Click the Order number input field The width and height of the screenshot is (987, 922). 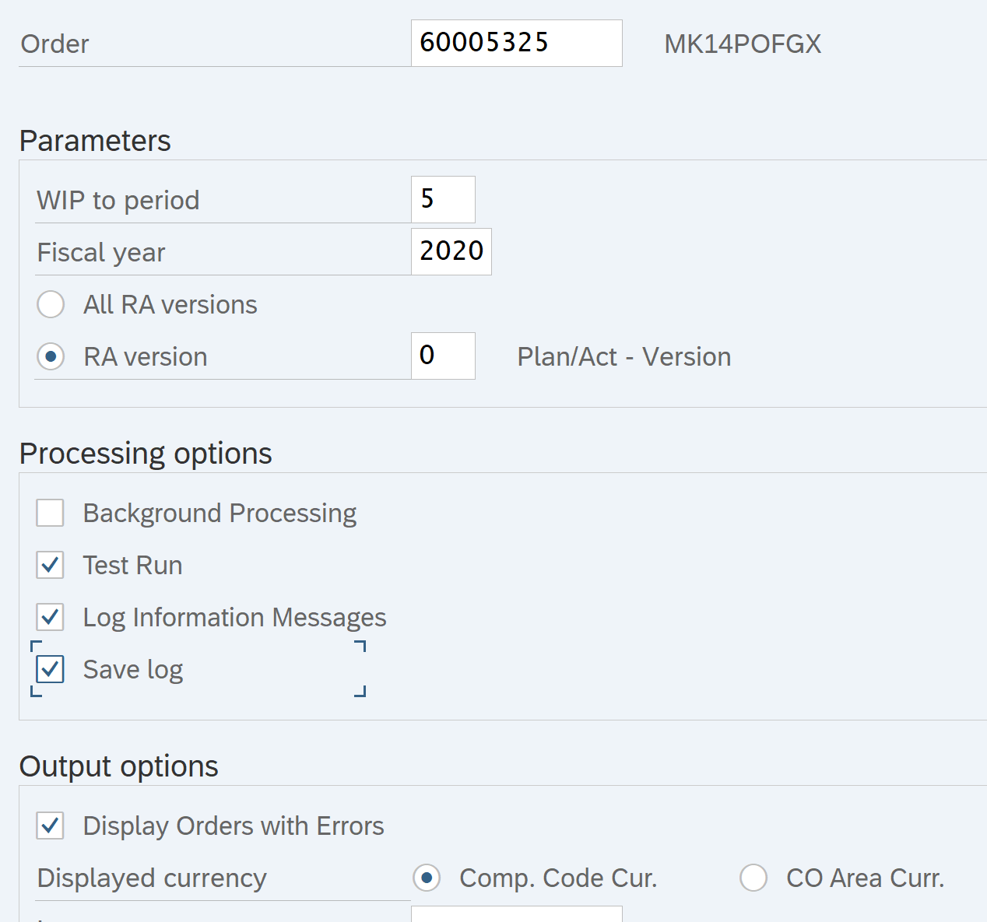515,43
